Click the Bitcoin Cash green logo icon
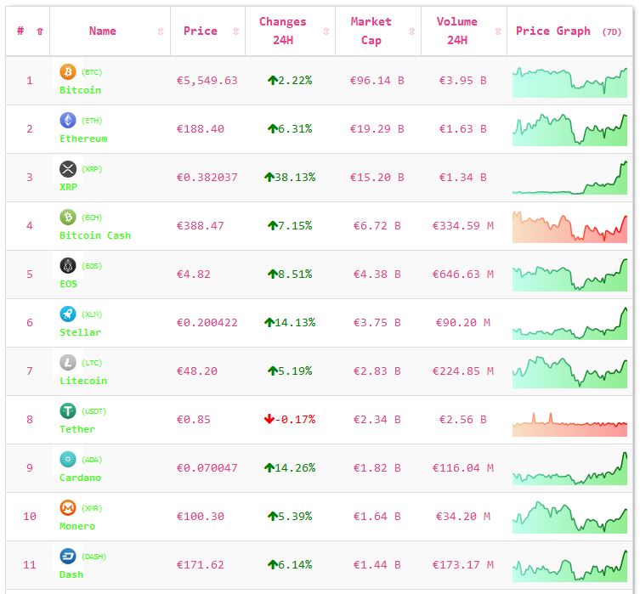The width and height of the screenshot is (640, 594). click(68, 217)
